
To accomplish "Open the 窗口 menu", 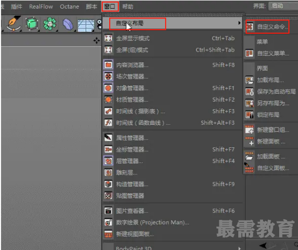I will pos(110,6).
